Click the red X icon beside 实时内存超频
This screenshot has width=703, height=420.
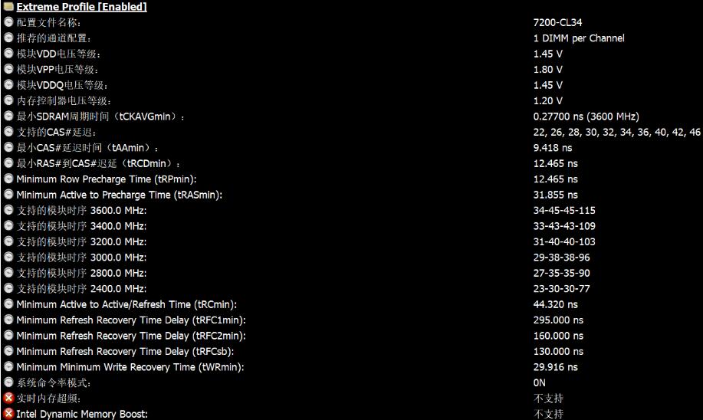point(8,399)
